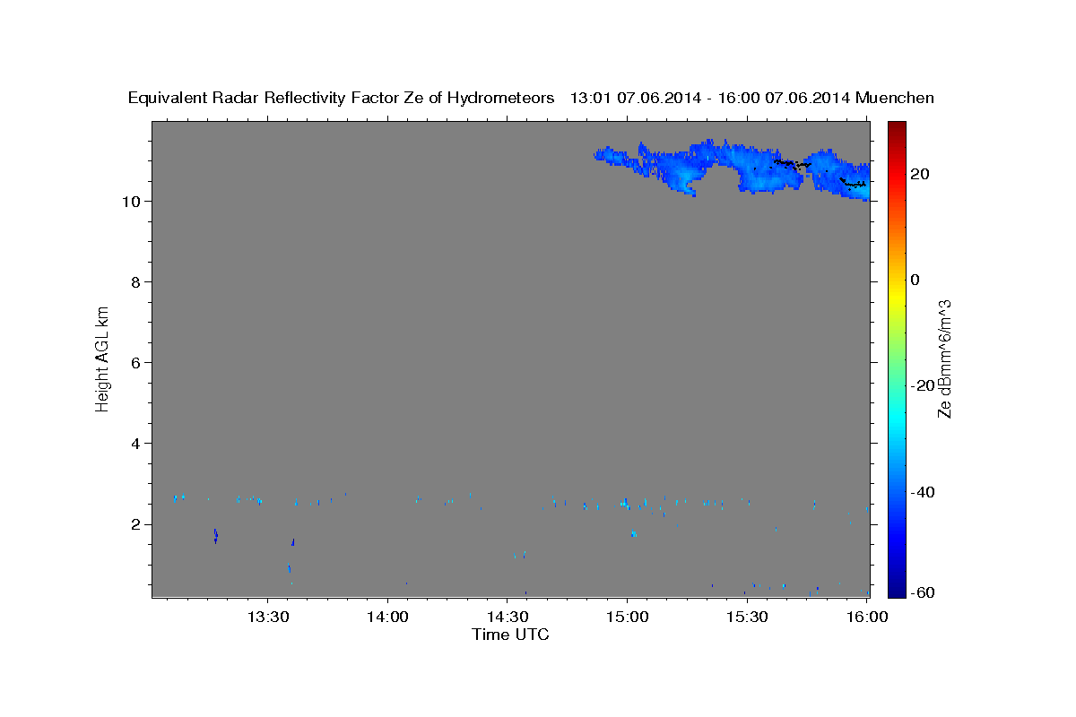Viewport: 1076px width, 717px height.
Task: Click the colorbar label '-40'
Action: click(x=921, y=492)
